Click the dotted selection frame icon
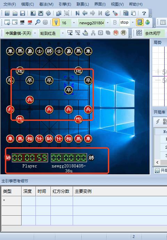The width and height of the screenshot is (167, 240). [66, 13]
